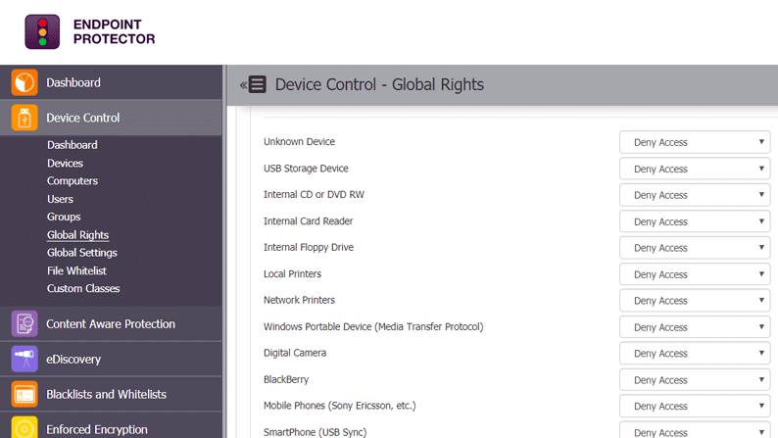Open the eDiscovery section

(x=111, y=359)
